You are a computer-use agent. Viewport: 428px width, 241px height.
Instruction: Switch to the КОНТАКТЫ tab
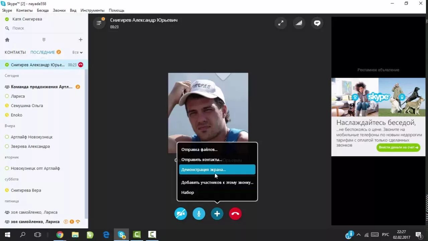(15, 52)
